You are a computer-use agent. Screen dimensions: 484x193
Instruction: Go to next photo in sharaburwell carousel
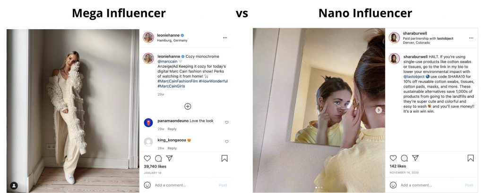coord(379,110)
